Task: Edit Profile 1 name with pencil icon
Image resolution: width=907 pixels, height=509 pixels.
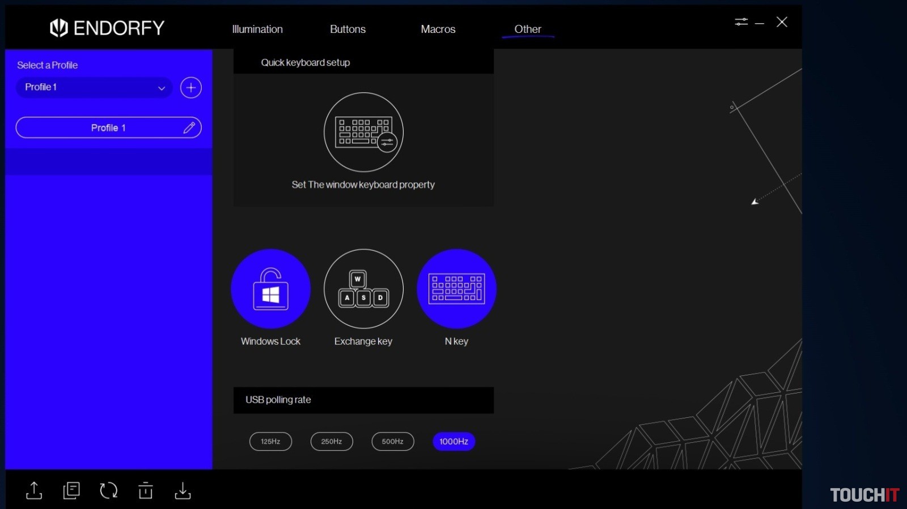Action: [x=189, y=128]
